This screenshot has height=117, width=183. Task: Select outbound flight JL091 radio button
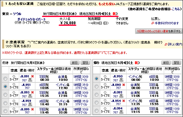click(x=5, y=79)
